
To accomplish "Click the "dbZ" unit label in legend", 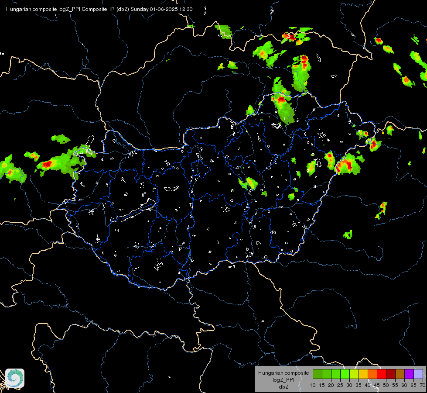I will pos(284,387).
